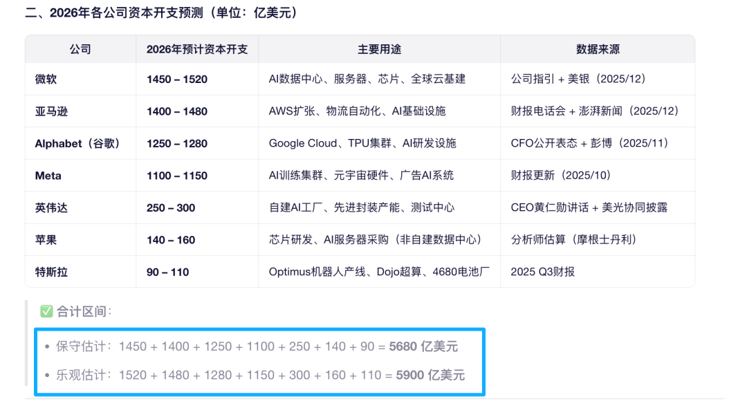The height and width of the screenshot is (404, 747).
Task: Click the total 5900 亿美元
Action: (x=430, y=375)
